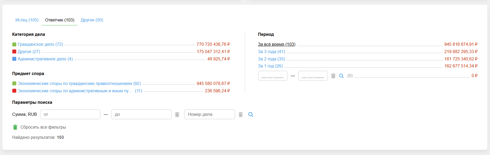Select period За 1 год (26)

point(270,66)
